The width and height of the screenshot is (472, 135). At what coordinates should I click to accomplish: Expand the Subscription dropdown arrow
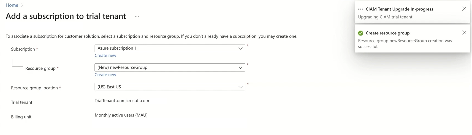[240, 48]
